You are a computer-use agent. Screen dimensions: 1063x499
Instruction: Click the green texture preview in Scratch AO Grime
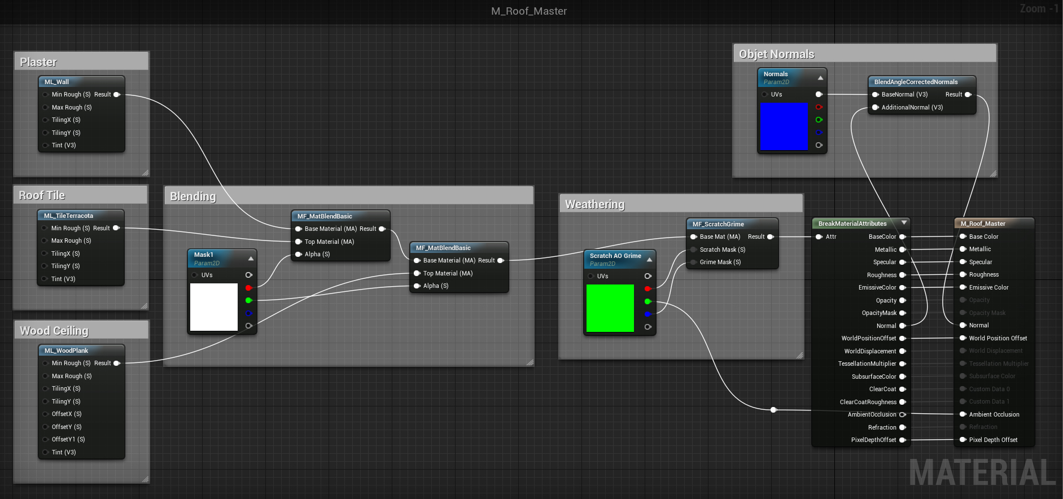point(610,308)
